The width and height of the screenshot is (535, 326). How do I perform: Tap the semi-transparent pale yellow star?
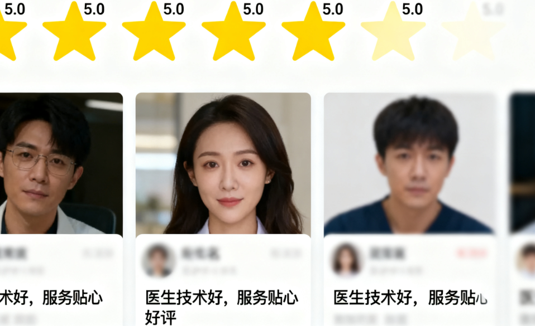click(393, 31)
